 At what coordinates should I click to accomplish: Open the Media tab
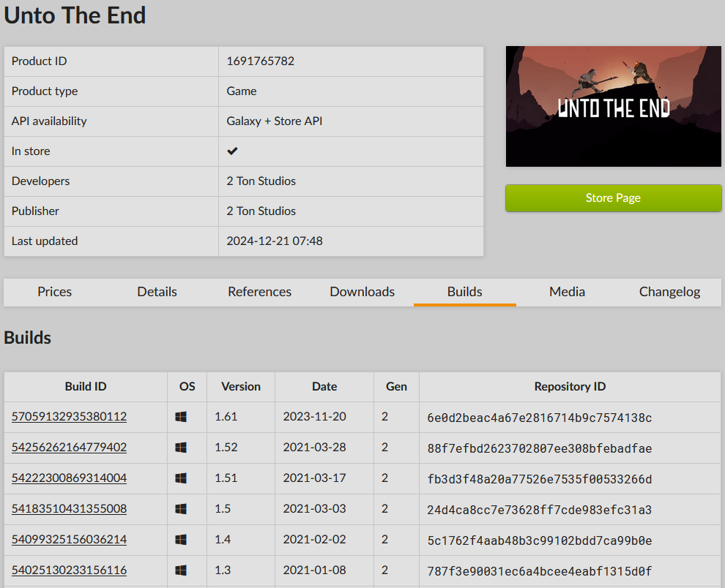(568, 292)
